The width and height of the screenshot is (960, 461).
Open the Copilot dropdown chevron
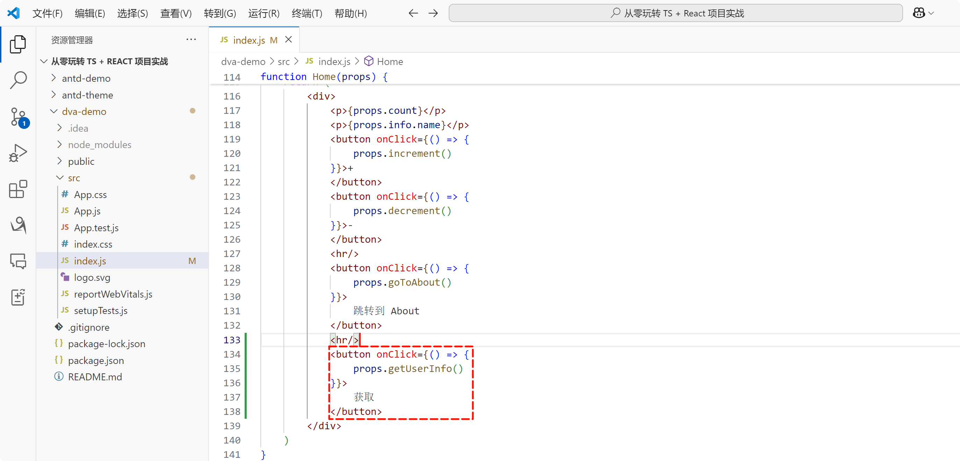931,13
